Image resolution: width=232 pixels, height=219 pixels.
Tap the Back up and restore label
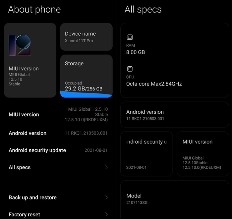point(32,197)
